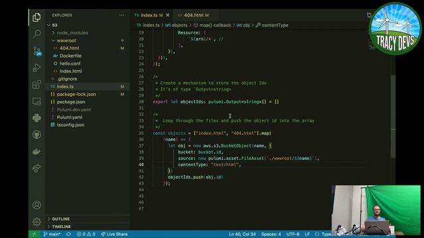
Task: Expand the OUTLINE section
Action: pyautogui.click(x=61, y=219)
